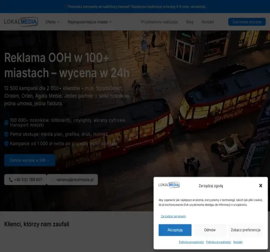Open the Oferta menu item
Screen dimensions: 270x252
tap(52, 22)
